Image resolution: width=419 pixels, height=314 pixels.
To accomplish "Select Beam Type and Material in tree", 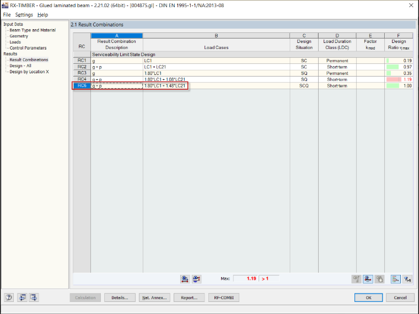I will point(33,30).
